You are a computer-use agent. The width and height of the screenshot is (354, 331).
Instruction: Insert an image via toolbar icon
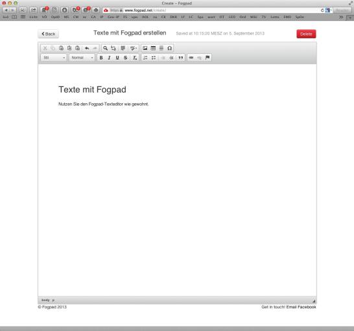tap(145, 48)
